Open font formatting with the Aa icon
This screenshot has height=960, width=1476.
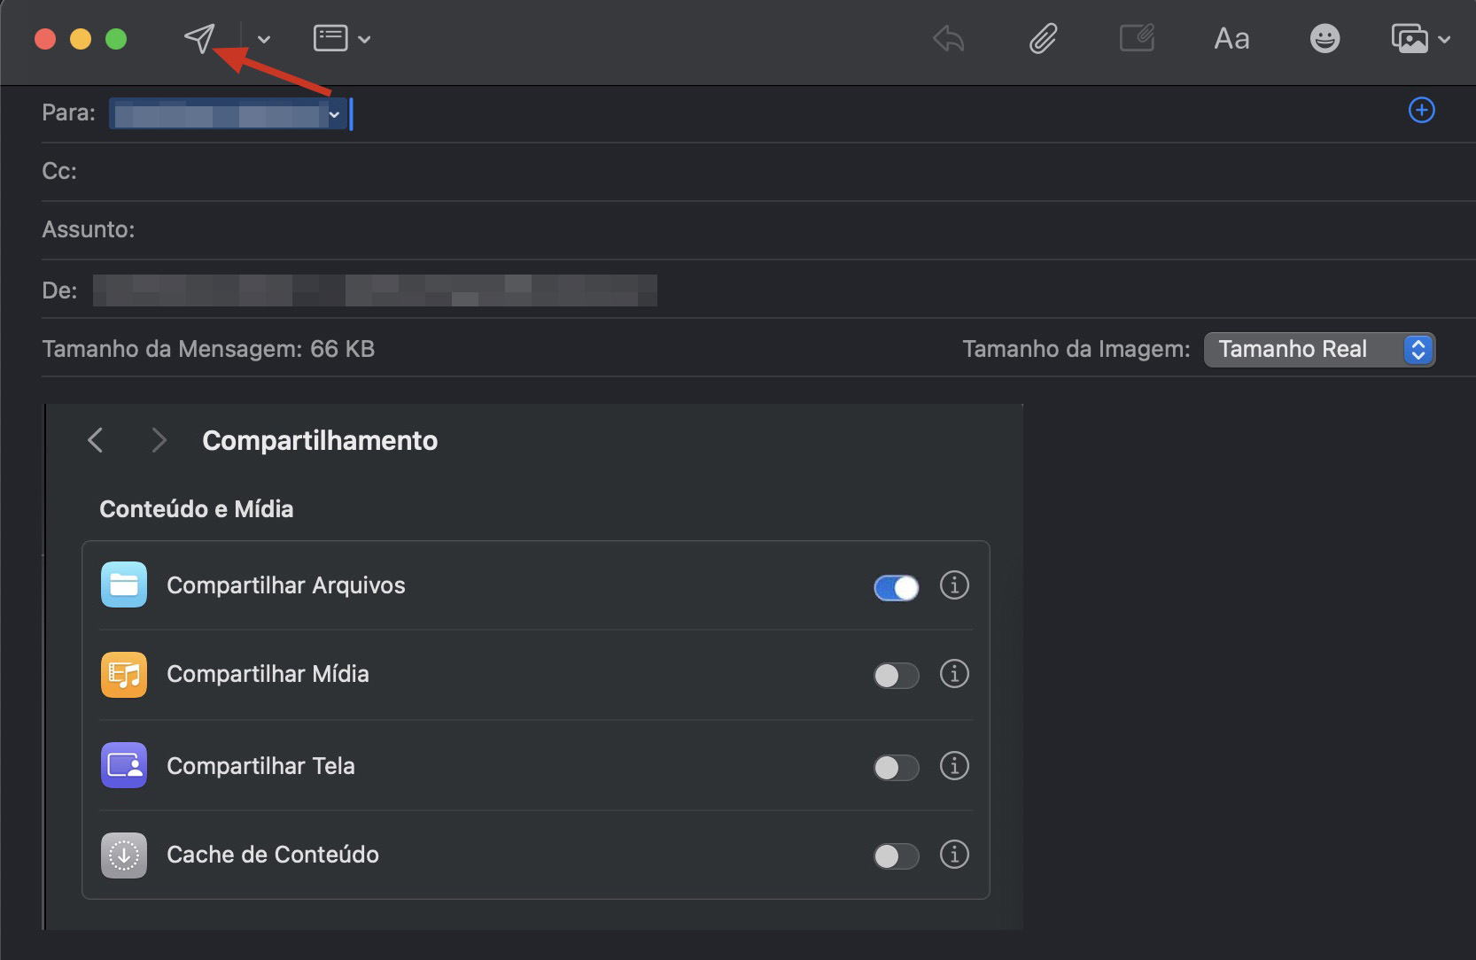click(1231, 38)
